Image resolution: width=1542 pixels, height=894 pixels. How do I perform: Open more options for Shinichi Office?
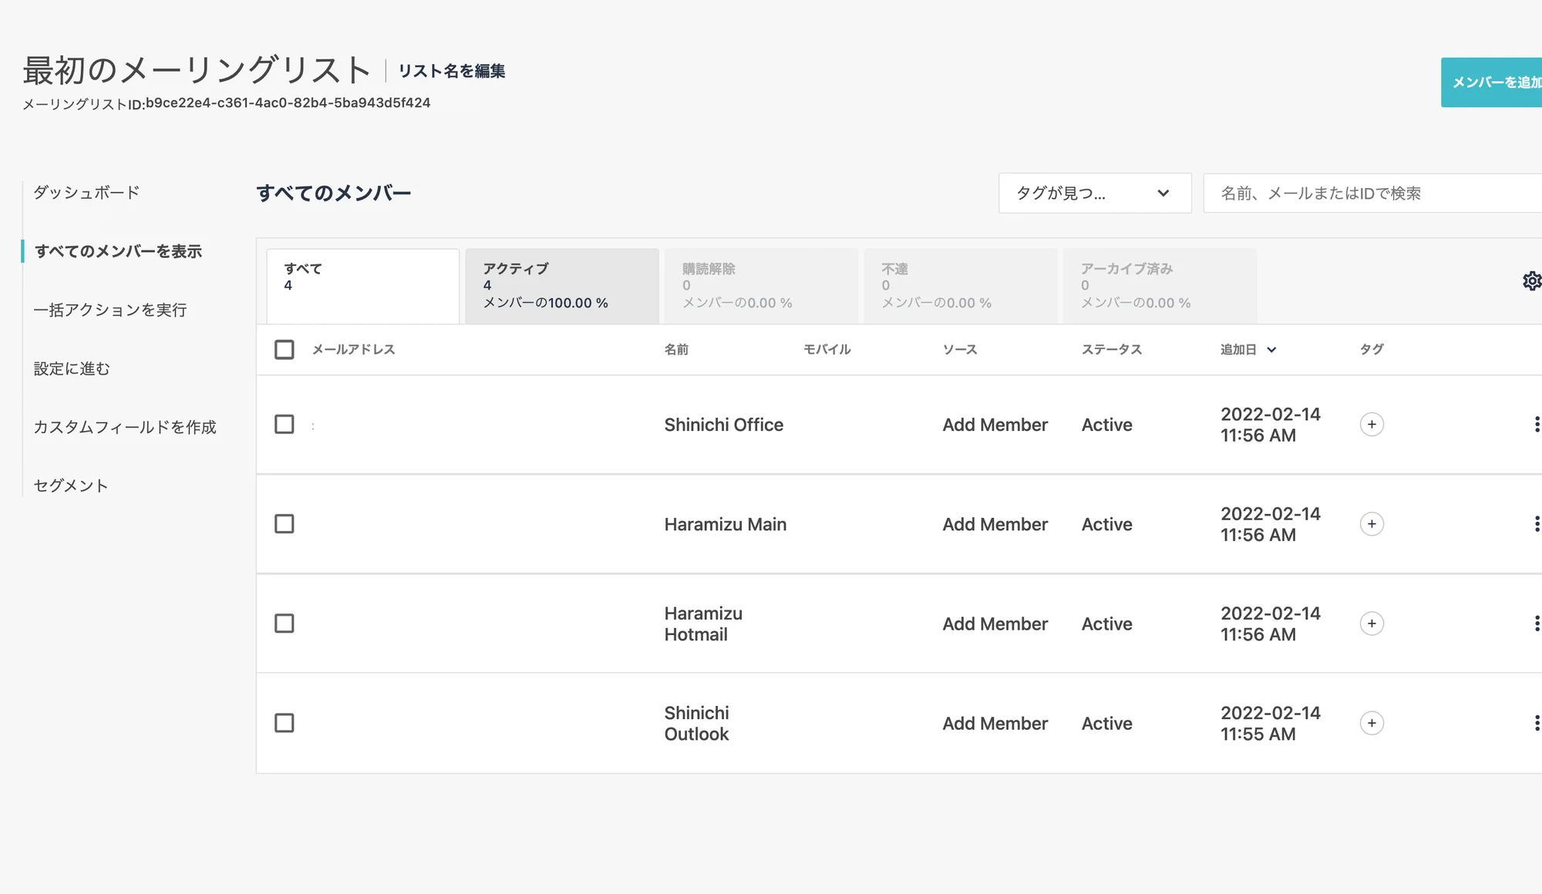(x=1537, y=425)
